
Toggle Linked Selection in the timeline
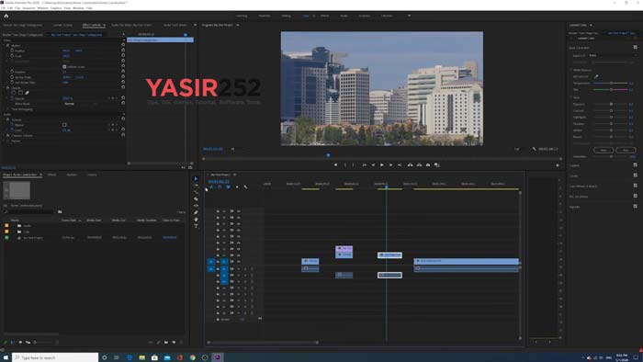point(228,187)
